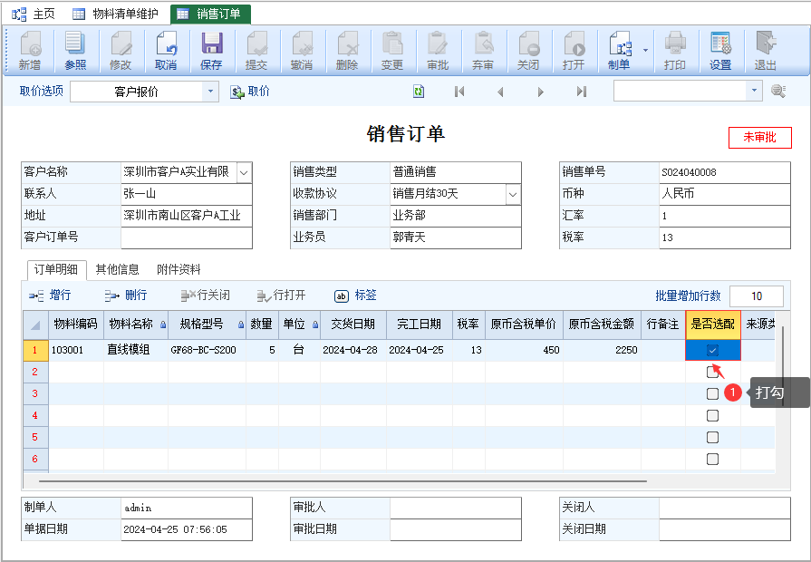811x562 pixels.
Task: Go to the last record arrow
Action: click(x=582, y=92)
